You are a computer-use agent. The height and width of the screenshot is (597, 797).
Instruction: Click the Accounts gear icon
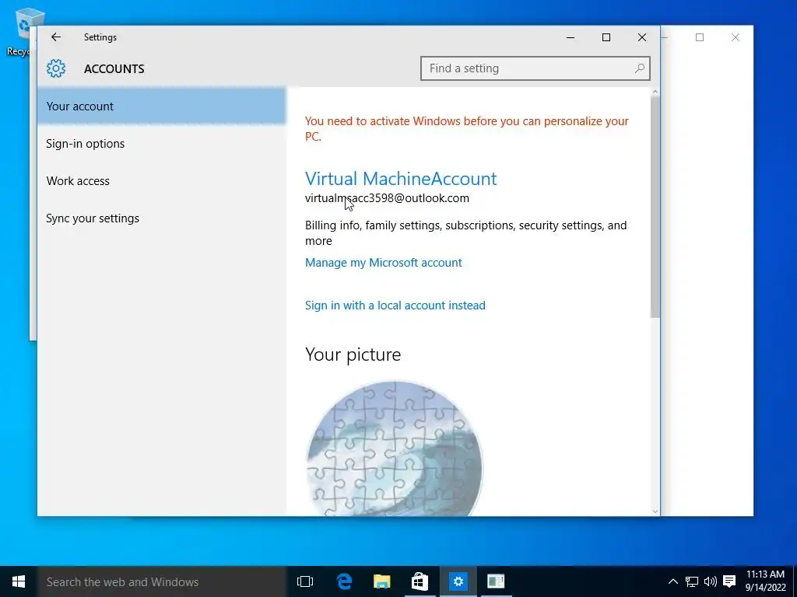[x=56, y=68]
